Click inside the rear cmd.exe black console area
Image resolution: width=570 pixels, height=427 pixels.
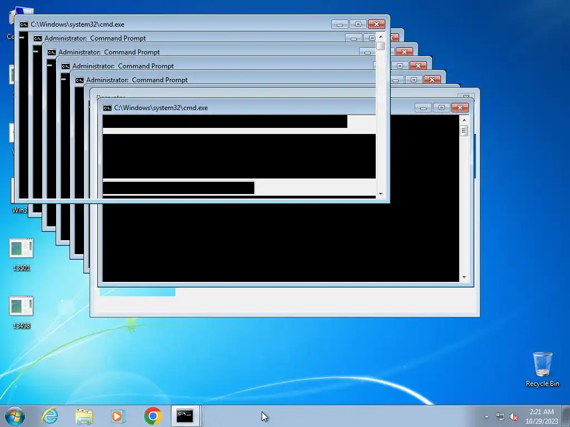(280, 240)
